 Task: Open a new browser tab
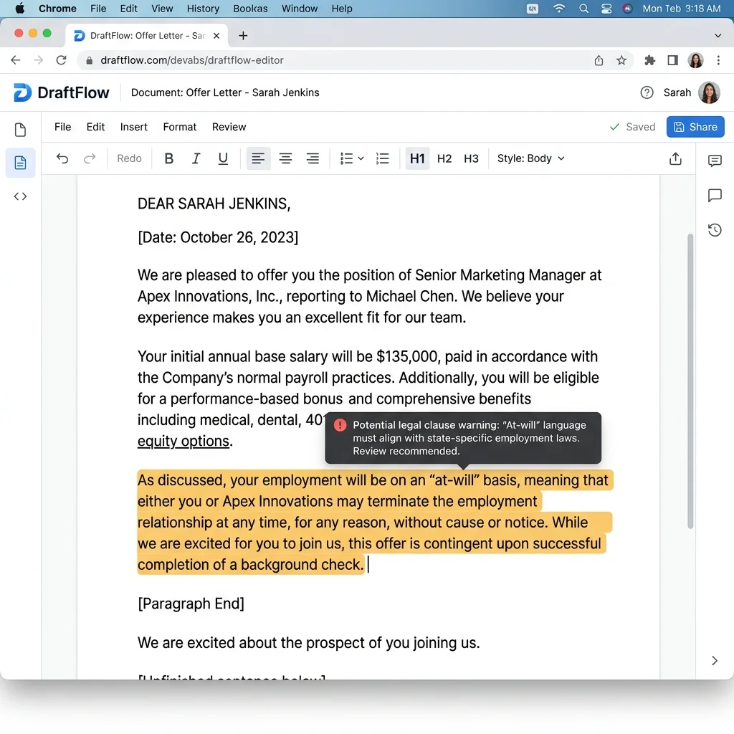coord(243,36)
